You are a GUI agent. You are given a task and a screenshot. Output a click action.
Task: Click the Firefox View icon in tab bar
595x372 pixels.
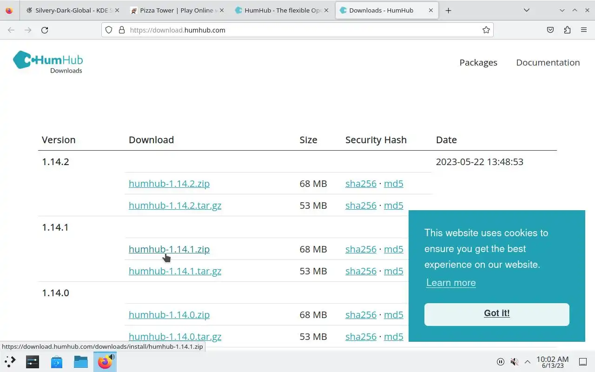pos(9,10)
